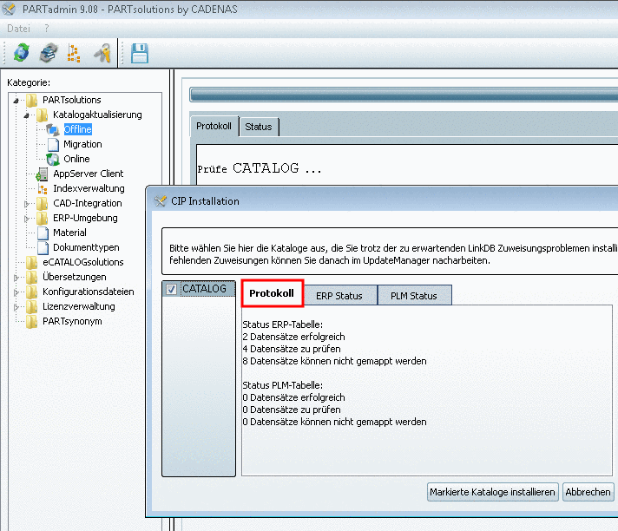Click Markierte Kataloge installieren button
The height and width of the screenshot is (531, 618).
tap(493, 492)
